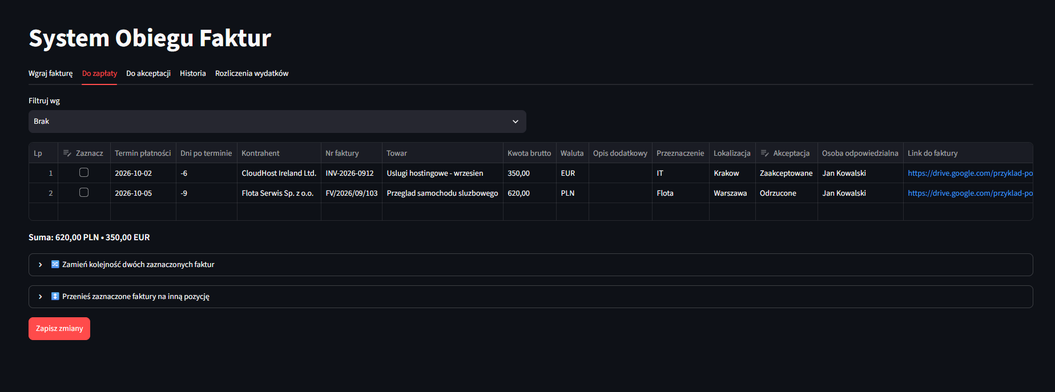Viewport: 1055px width, 392px height.
Task: Select the Do zapłaty tab
Action: point(99,74)
